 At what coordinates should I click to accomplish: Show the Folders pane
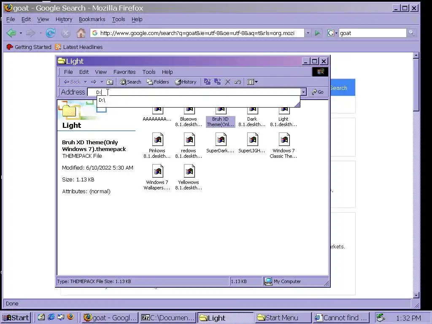click(x=158, y=82)
